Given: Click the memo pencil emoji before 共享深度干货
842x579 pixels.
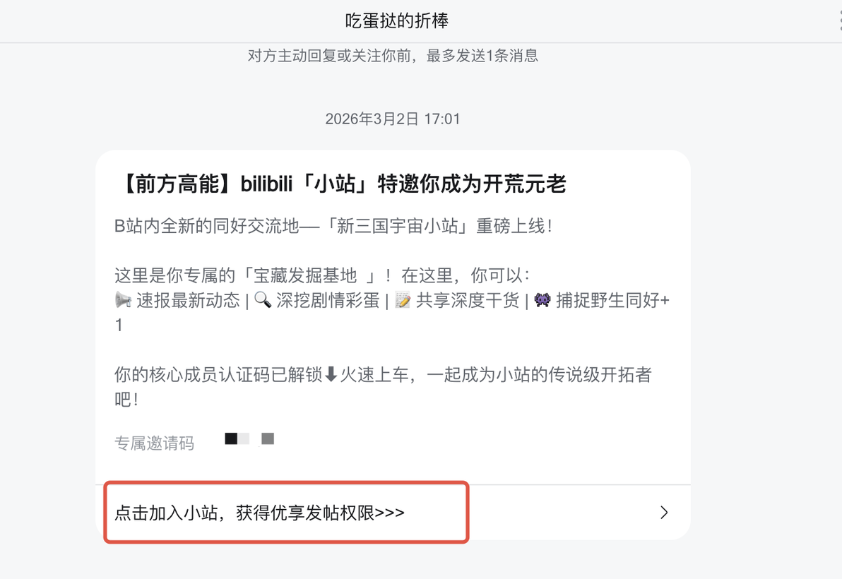Looking at the screenshot, I should click(x=403, y=300).
